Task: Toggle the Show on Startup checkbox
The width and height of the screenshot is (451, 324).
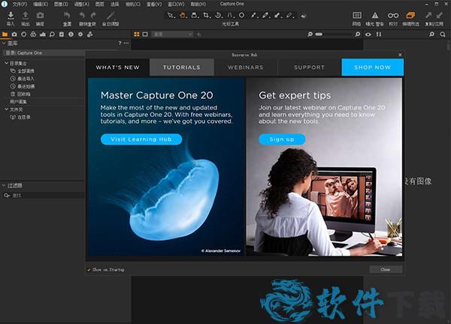Action: point(89,269)
